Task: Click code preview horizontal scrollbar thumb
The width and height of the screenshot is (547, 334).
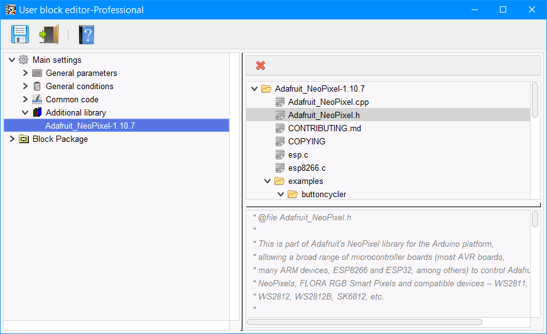Action: (364, 322)
